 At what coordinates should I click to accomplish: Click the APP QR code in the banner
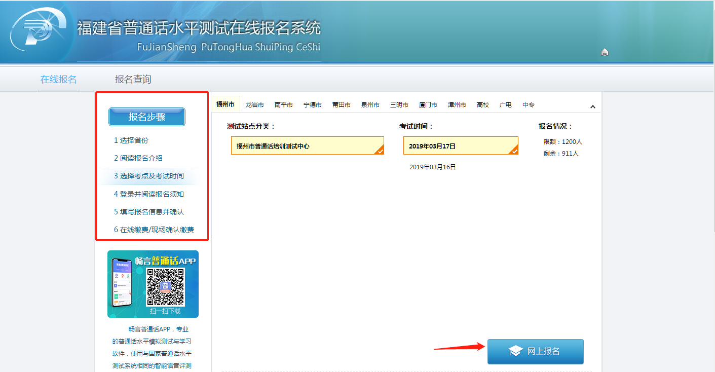[165, 287]
